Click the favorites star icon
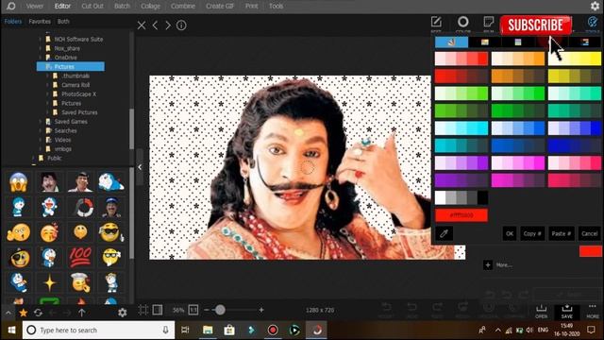The image size is (604, 340). (x=23, y=313)
